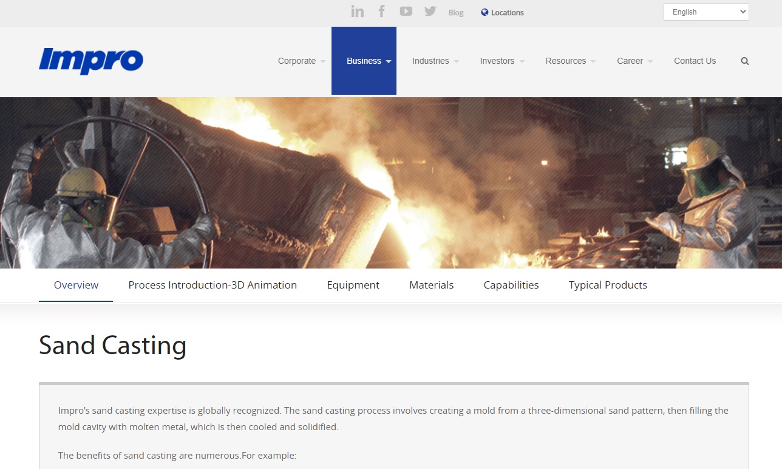Open the English language selector
The image size is (782, 469).
coord(705,12)
